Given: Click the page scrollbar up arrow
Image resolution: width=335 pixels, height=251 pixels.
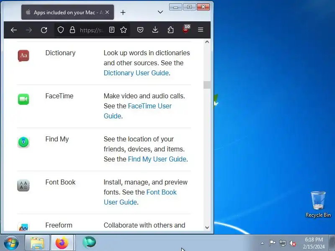Looking at the screenshot, I should coord(207,42).
